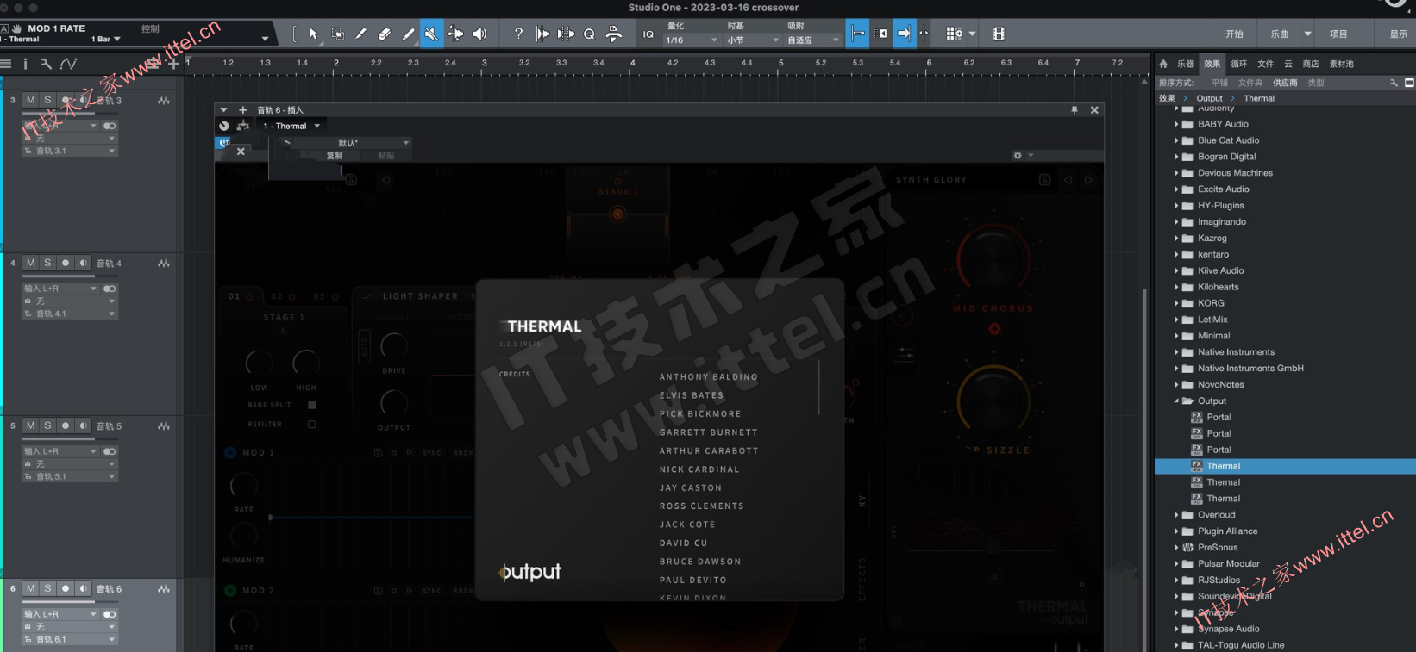
Task: Expand the PreSonus folder
Action: click(x=1176, y=548)
